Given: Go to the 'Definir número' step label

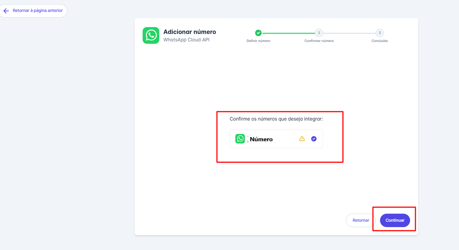Looking at the screenshot, I should pos(258,41).
